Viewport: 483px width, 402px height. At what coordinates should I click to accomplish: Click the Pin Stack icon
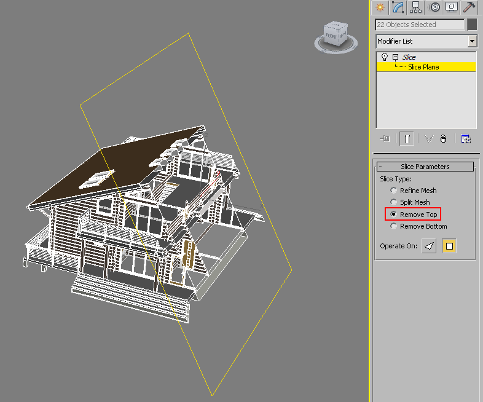point(385,139)
